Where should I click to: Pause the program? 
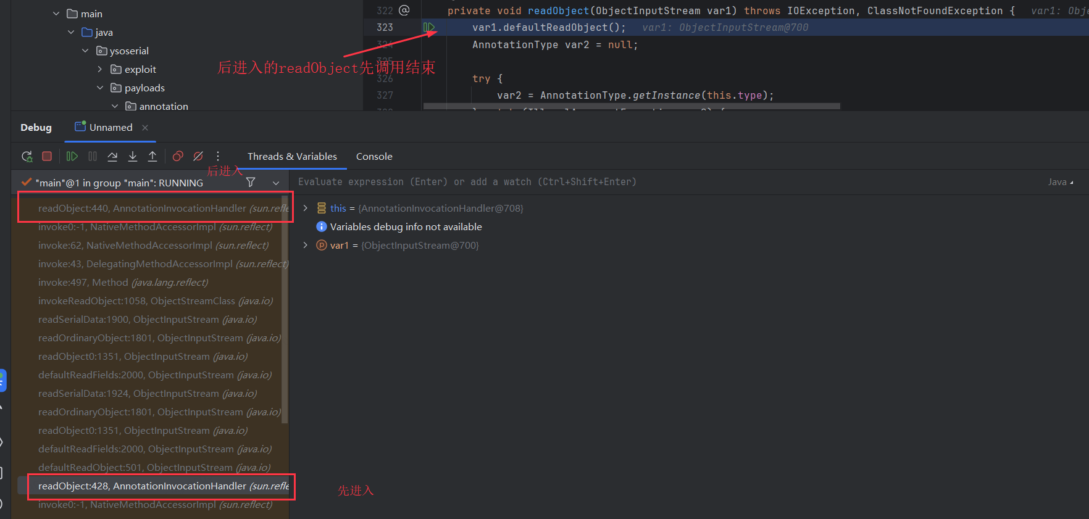click(x=93, y=156)
